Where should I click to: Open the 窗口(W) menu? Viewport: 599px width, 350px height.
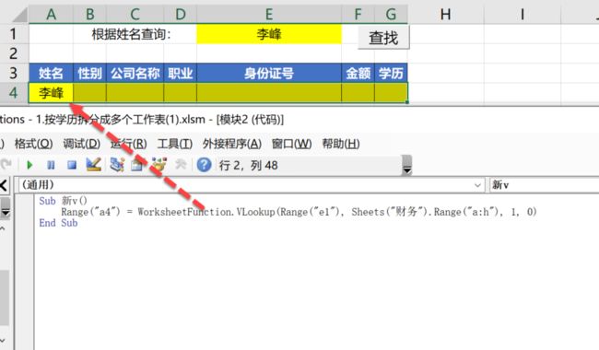pos(291,144)
